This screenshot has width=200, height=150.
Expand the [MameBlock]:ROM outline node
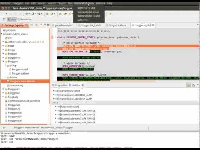click(x=54, y=91)
